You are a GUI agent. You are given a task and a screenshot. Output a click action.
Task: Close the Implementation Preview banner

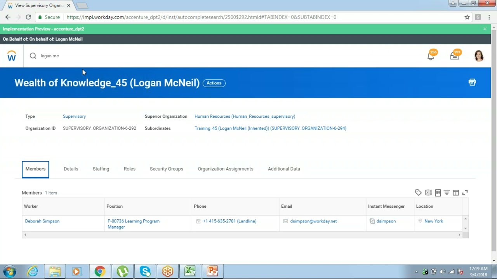click(x=485, y=29)
